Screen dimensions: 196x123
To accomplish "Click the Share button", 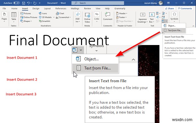I will click(x=170, y=8).
